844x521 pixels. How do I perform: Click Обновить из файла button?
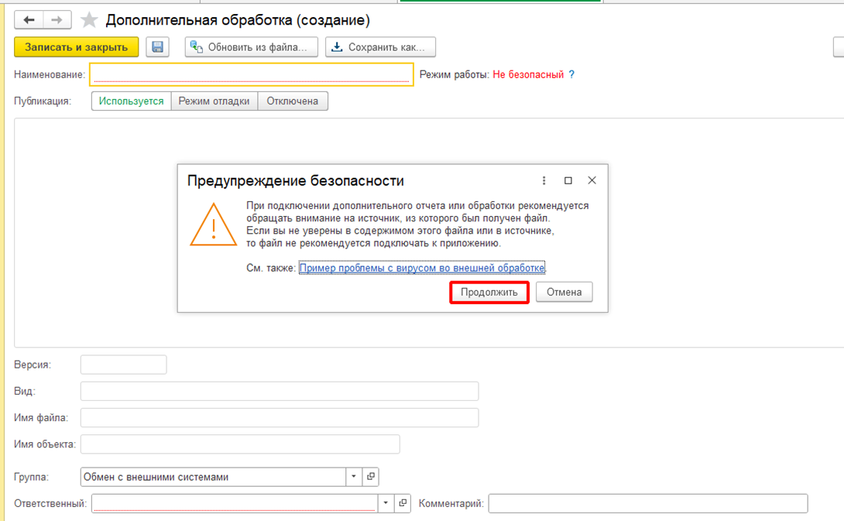[x=252, y=47]
